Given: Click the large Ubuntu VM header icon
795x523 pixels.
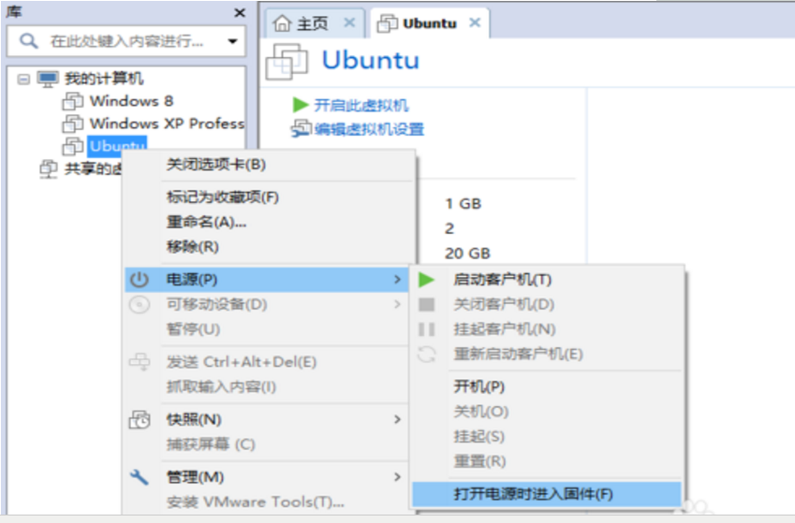Looking at the screenshot, I should (287, 62).
